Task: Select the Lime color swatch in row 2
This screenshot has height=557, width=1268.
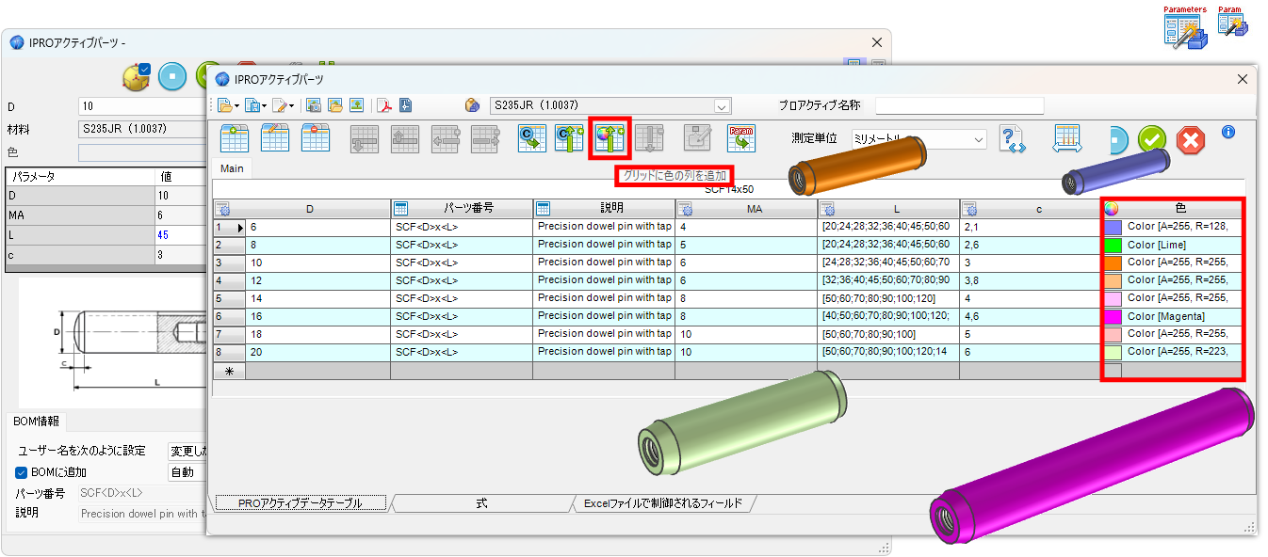Action: coord(1113,246)
